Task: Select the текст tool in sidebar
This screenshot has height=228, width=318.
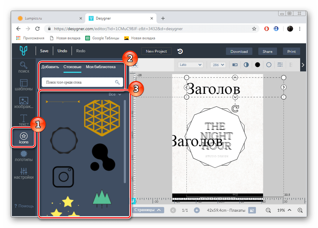Action: [x=24, y=121]
